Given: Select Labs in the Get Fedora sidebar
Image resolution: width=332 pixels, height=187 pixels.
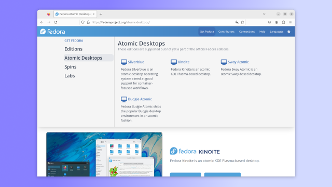Looking at the screenshot, I should (x=70, y=76).
